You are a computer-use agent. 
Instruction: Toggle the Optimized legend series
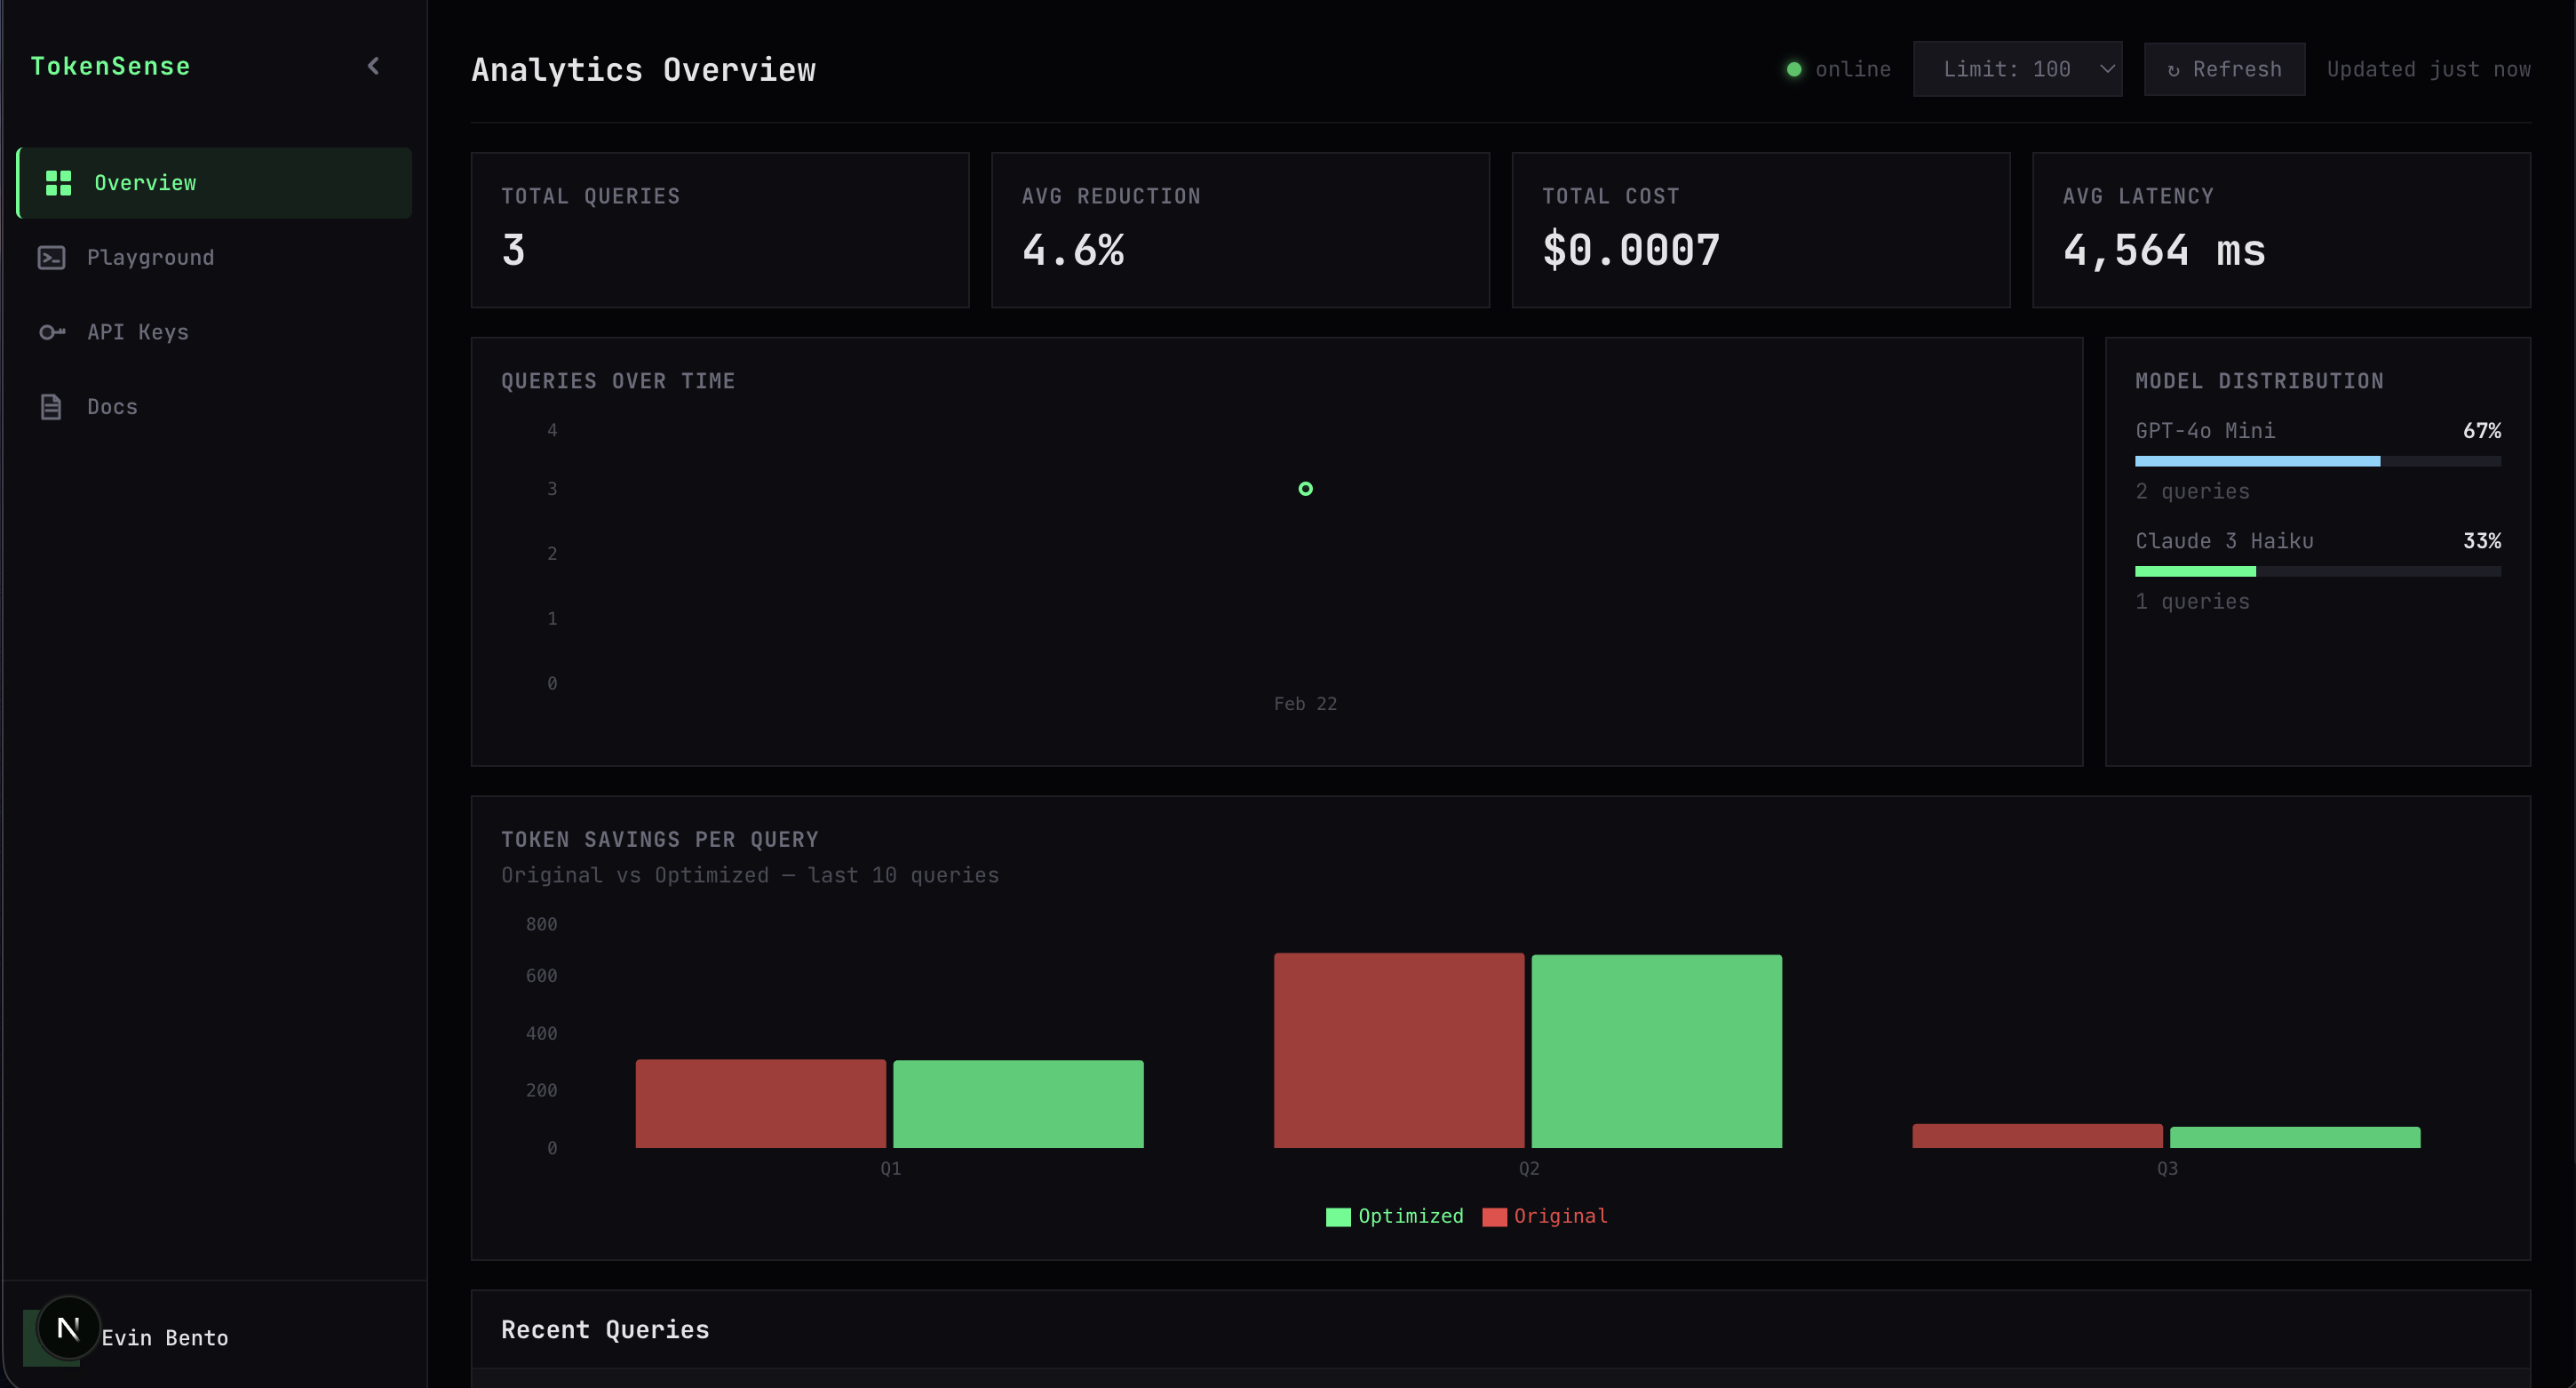pos(1395,1216)
